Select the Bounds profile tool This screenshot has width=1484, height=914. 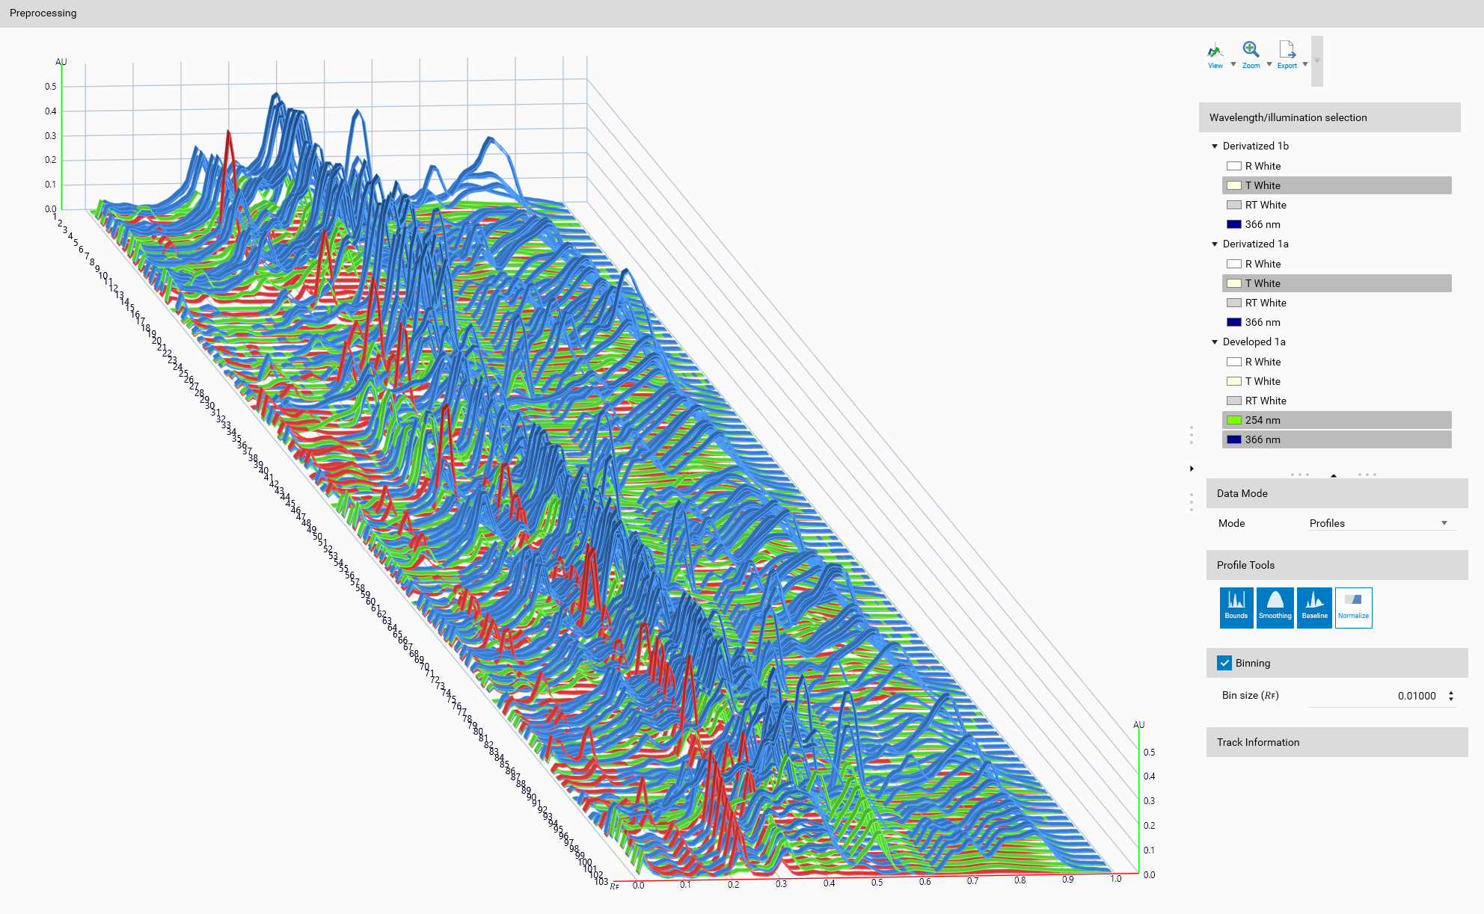(x=1236, y=607)
